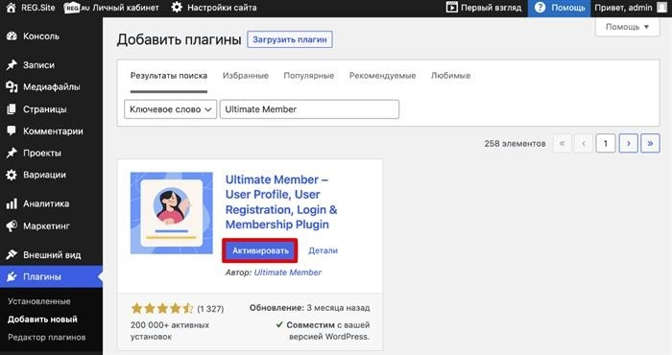This screenshot has width=672, height=355.
Task: Click the admin avatar icon
Action: tap(662, 8)
